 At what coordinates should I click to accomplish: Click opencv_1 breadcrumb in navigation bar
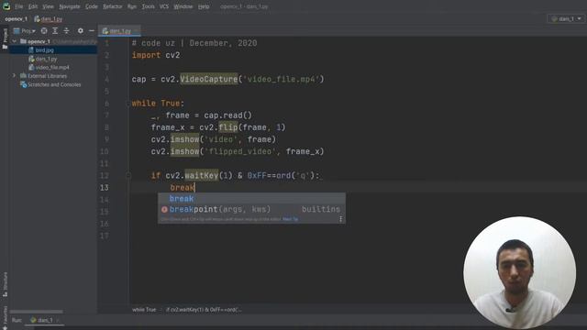click(17, 18)
